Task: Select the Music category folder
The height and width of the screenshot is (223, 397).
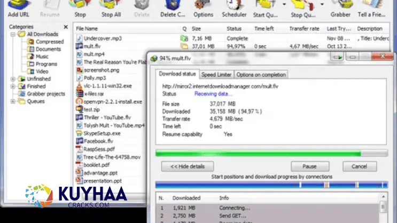Action: (x=42, y=57)
